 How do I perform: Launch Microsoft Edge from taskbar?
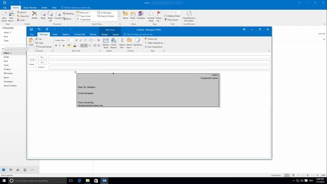click(80, 180)
